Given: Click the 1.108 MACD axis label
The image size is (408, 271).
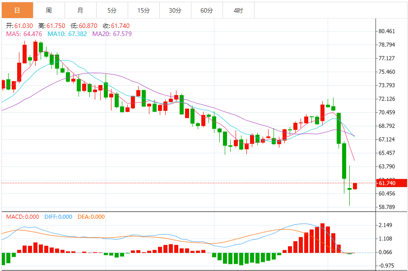Looking at the screenshot, I should (385, 239).
